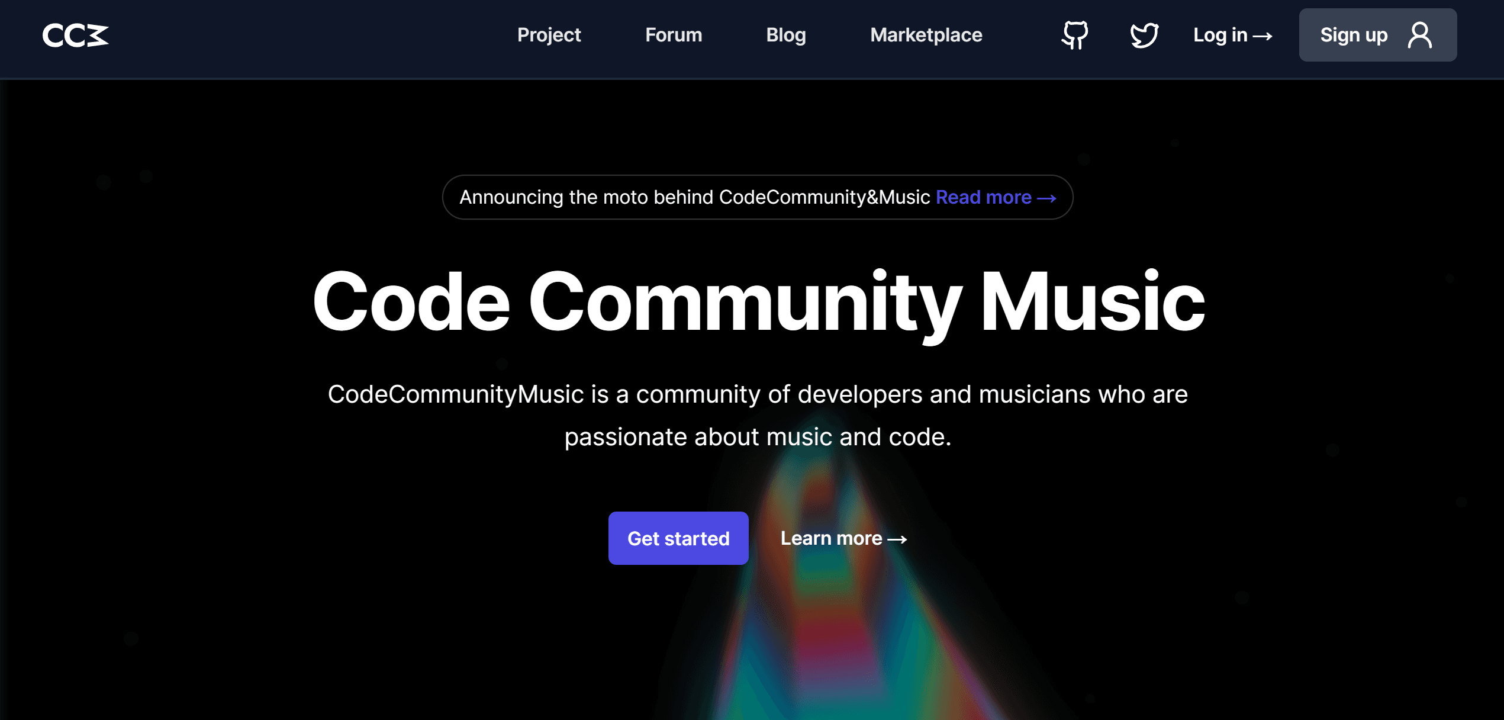Click the arrow after Learn more
The height and width of the screenshot is (720, 1504).
(898, 538)
